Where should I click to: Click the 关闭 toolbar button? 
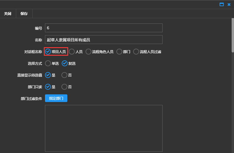pos(8,14)
